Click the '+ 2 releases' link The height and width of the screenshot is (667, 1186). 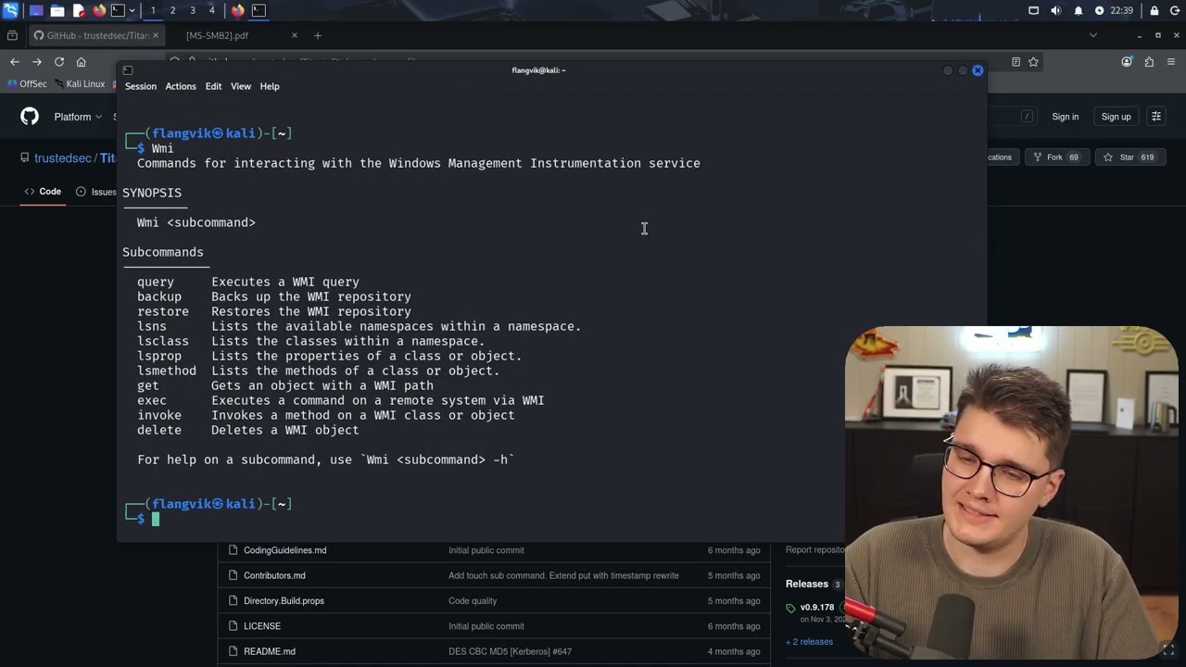pyautogui.click(x=810, y=641)
